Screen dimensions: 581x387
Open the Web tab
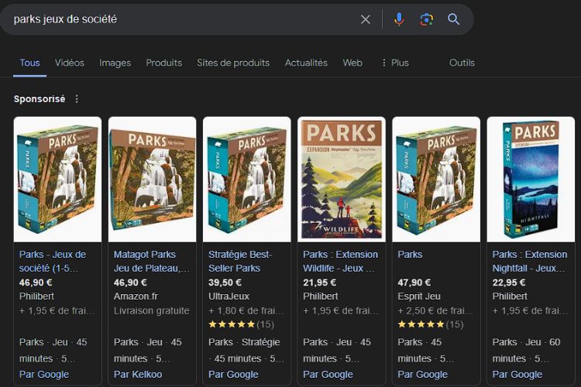(352, 63)
